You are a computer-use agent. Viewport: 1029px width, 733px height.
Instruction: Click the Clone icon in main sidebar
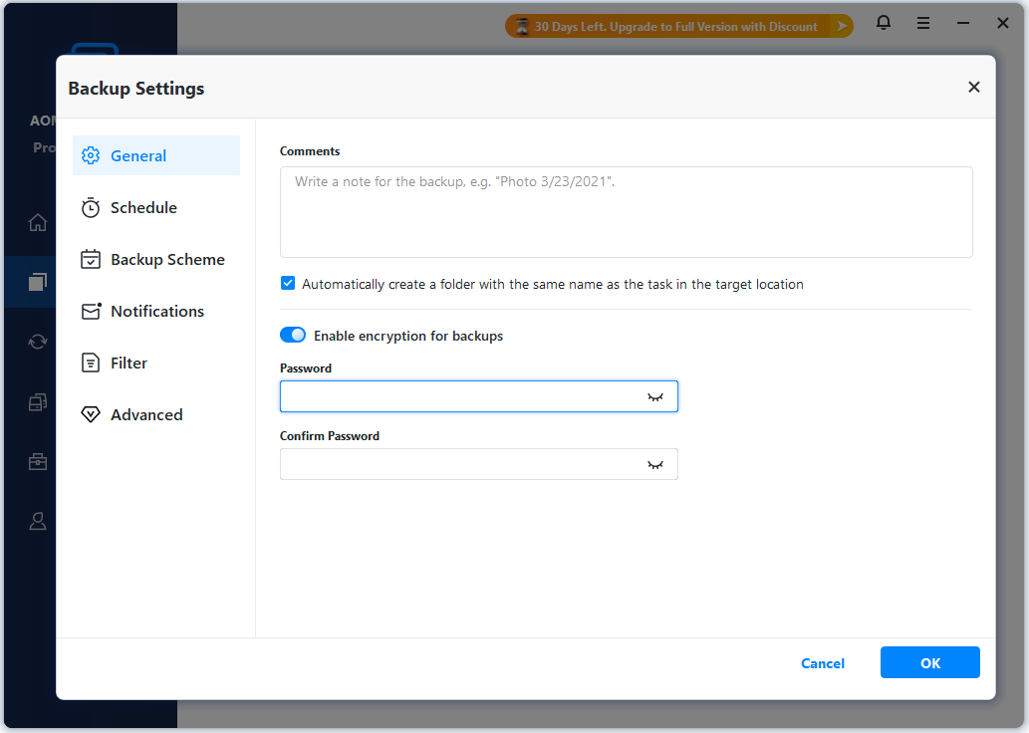click(x=38, y=401)
